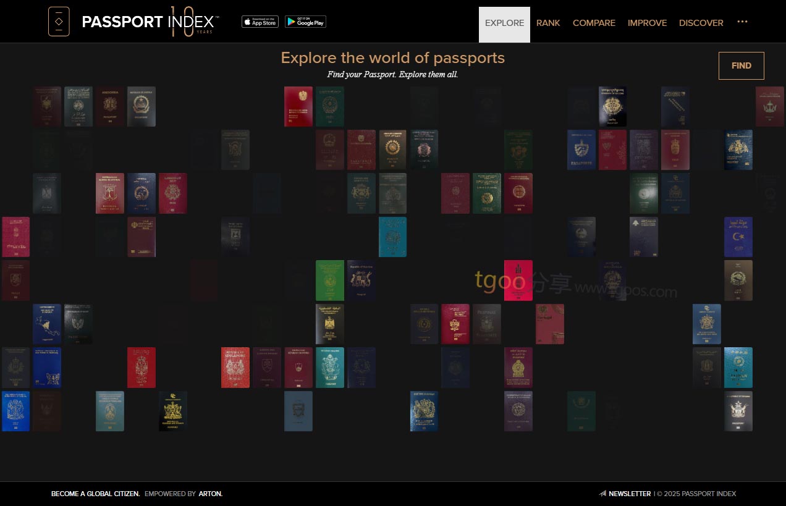Image resolution: width=786 pixels, height=506 pixels.
Task: Select the blue Cuba Pasaporte cover
Action: click(x=581, y=150)
